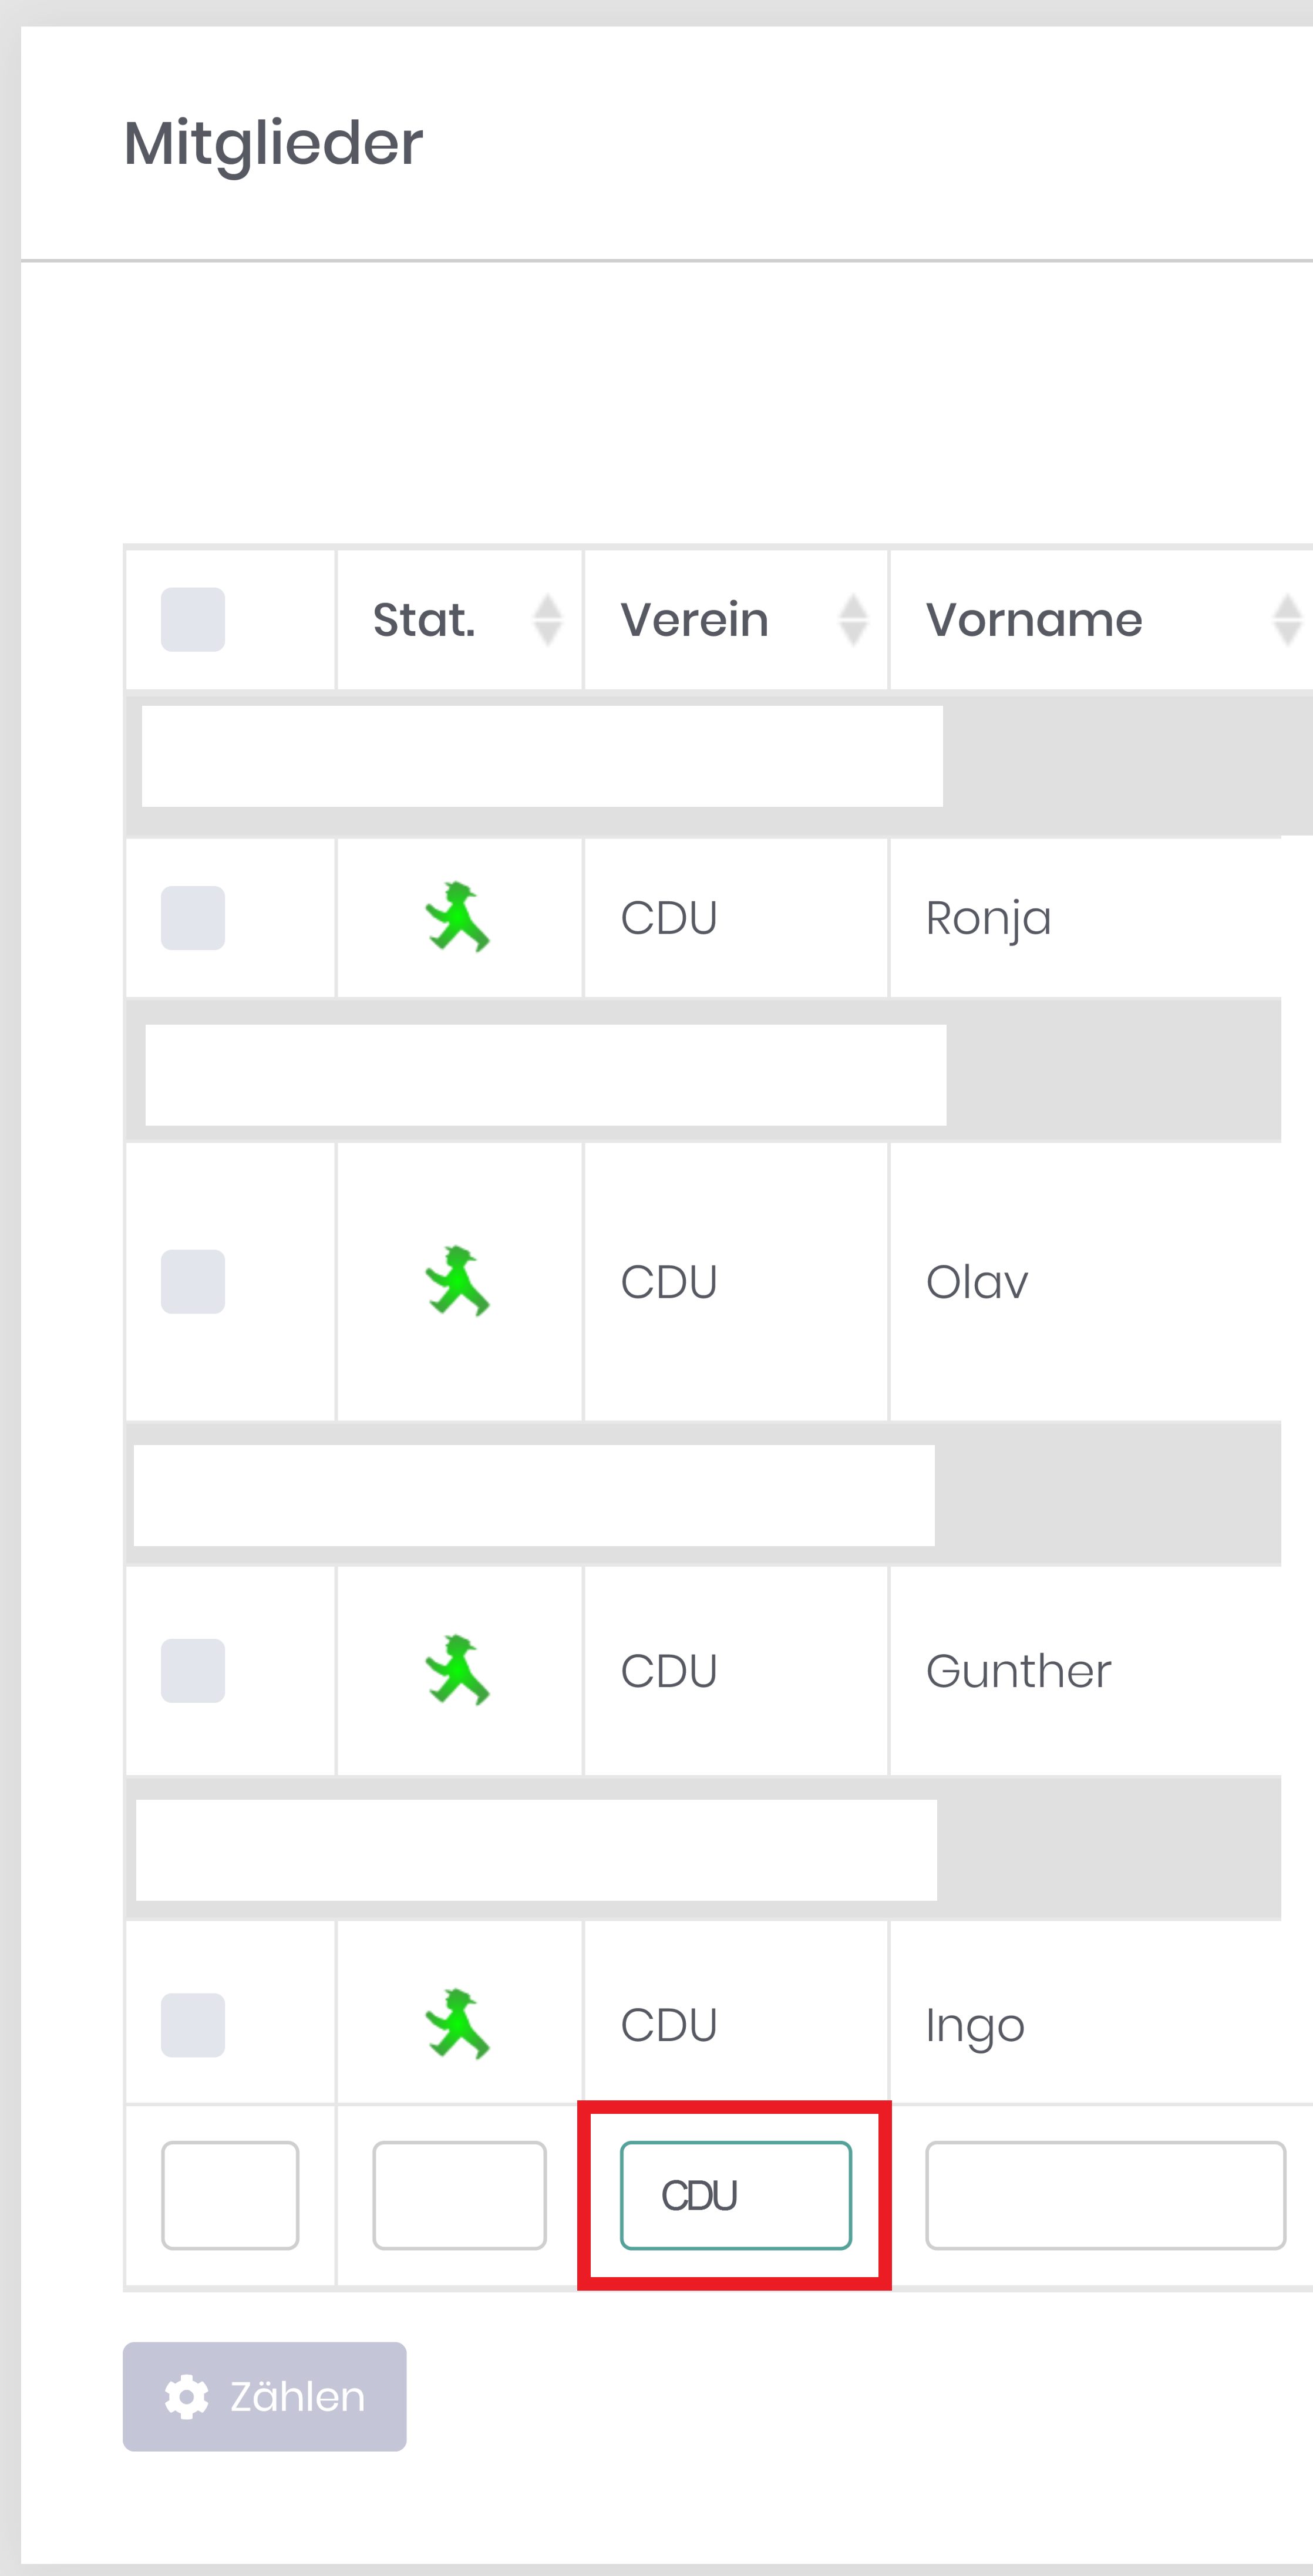Toggle the select-all checkbox in table header

193,620
